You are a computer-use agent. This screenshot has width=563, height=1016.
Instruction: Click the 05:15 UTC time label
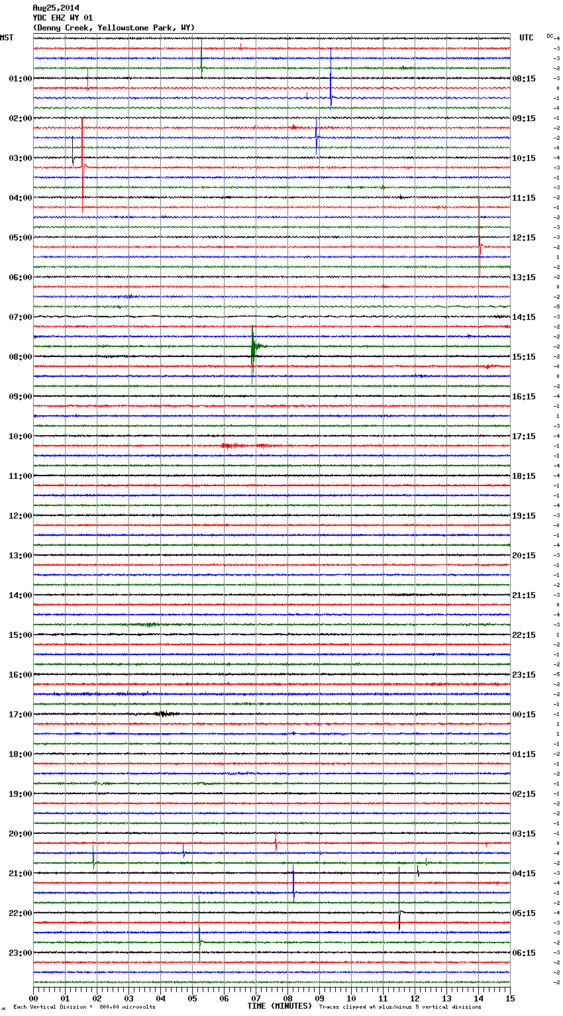(x=524, y=913)
